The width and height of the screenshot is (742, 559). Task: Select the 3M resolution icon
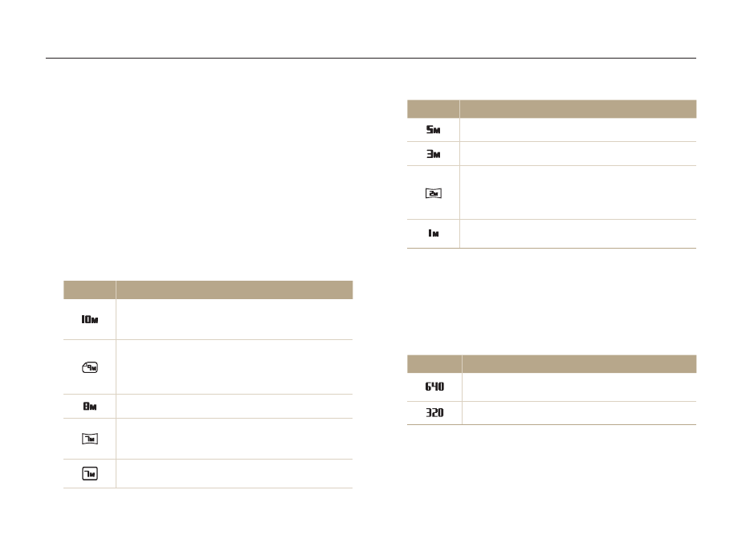pyautogui.click(x=433, y=154)
